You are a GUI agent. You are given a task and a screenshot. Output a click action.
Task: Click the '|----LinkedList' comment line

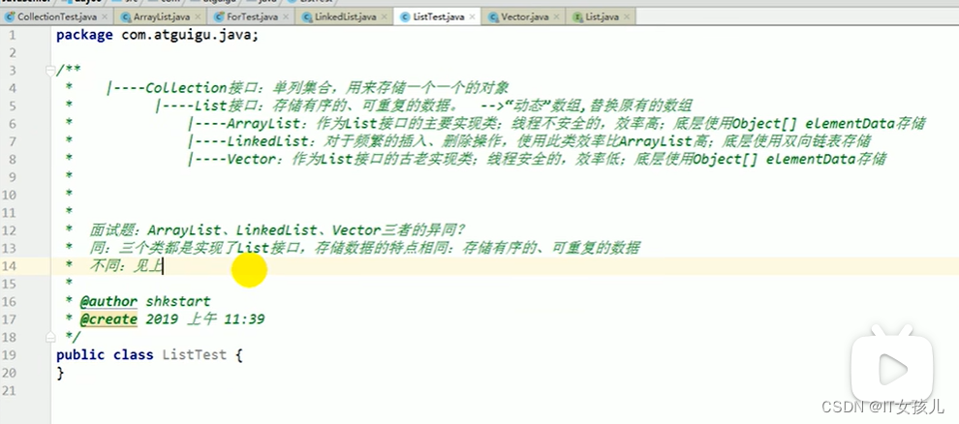[x=530, y=141]
